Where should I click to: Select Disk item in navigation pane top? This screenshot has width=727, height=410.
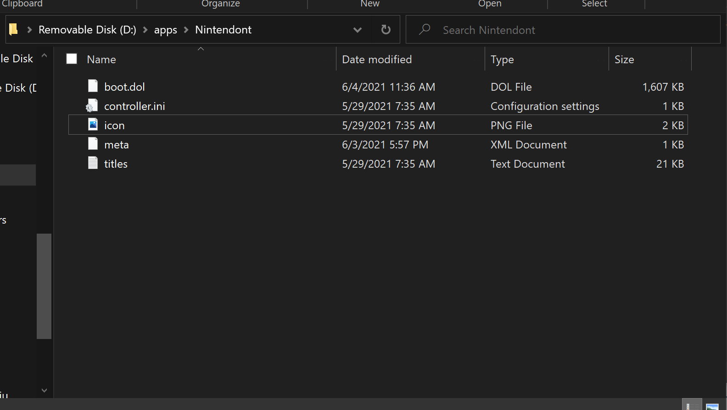pos(17,59)
